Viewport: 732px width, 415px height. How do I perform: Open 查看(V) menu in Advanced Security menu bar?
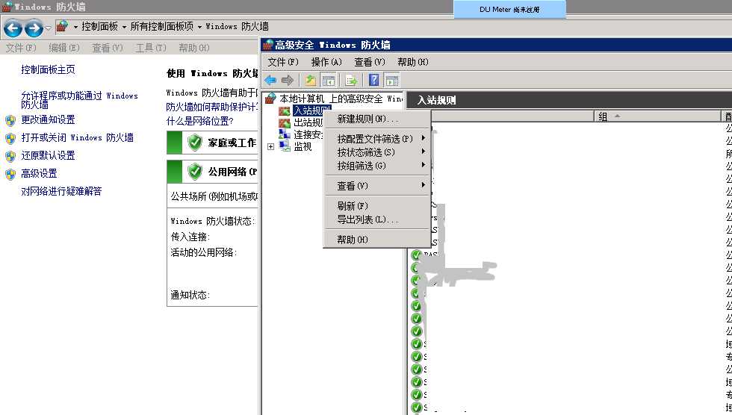[x=369, y=62]
